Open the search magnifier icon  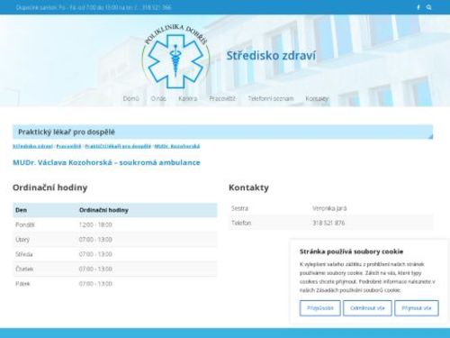tap(429, 7)
